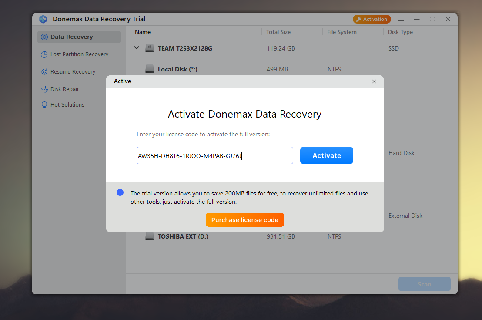Click the Hard Disk type label

point(402,153)
